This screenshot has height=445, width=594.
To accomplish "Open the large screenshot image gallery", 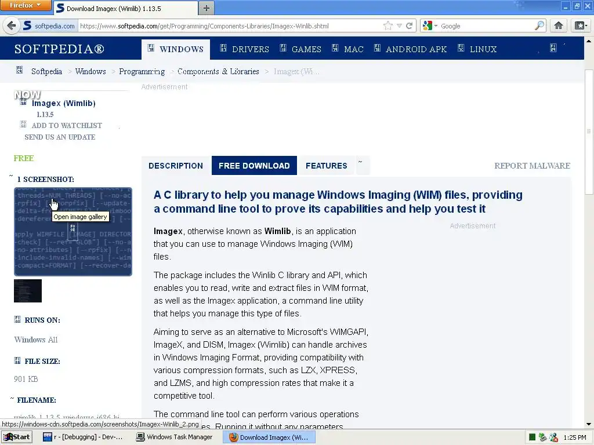I will coord(73,232).
